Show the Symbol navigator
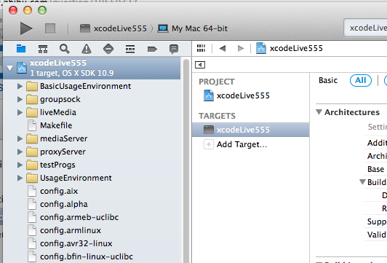Image resolution: width=387 pixels, height=263 pixels. point(43,49)
